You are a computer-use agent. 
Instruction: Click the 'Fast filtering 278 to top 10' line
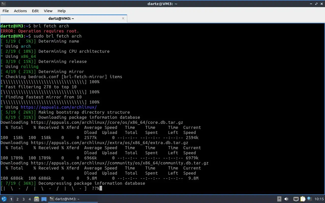(39, 87)
